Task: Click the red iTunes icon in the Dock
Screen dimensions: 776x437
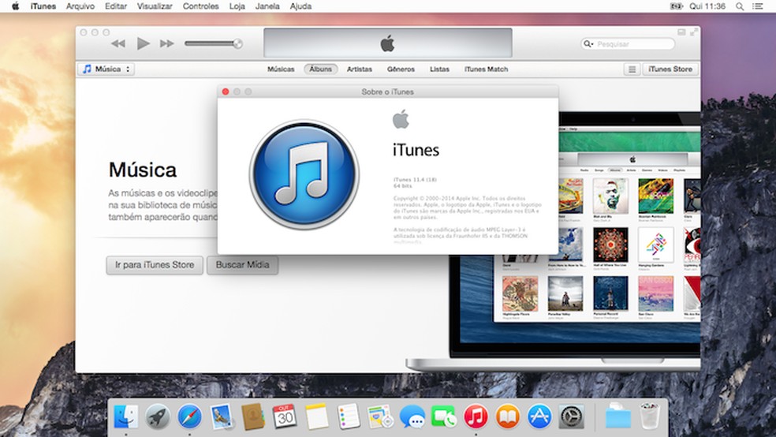Action: click(476, 416)
